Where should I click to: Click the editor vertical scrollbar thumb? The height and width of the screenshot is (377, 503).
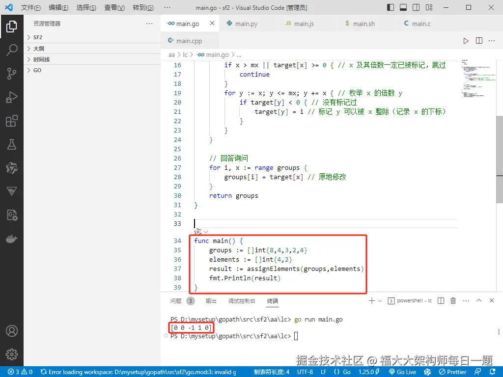pos(499,160)
